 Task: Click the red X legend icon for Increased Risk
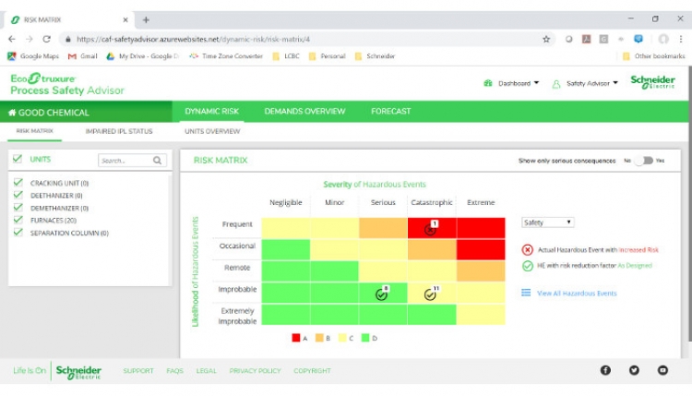point(528,250)
